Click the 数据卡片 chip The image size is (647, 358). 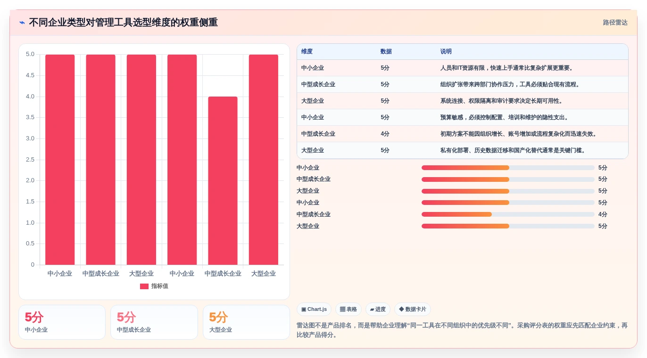point(413,309)
